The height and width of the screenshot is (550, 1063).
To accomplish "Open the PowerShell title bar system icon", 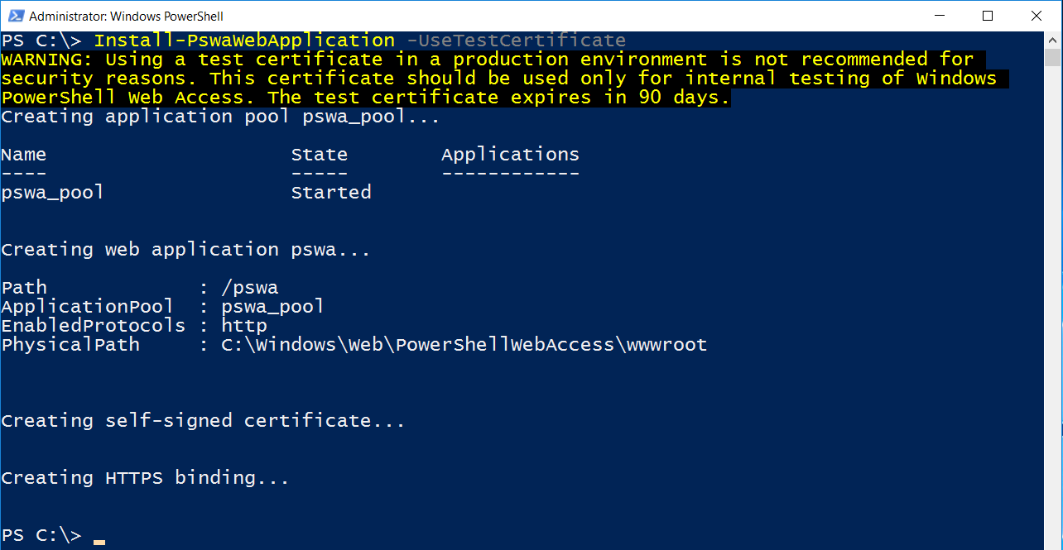I will pyautogui.click(x=14, y=16).
